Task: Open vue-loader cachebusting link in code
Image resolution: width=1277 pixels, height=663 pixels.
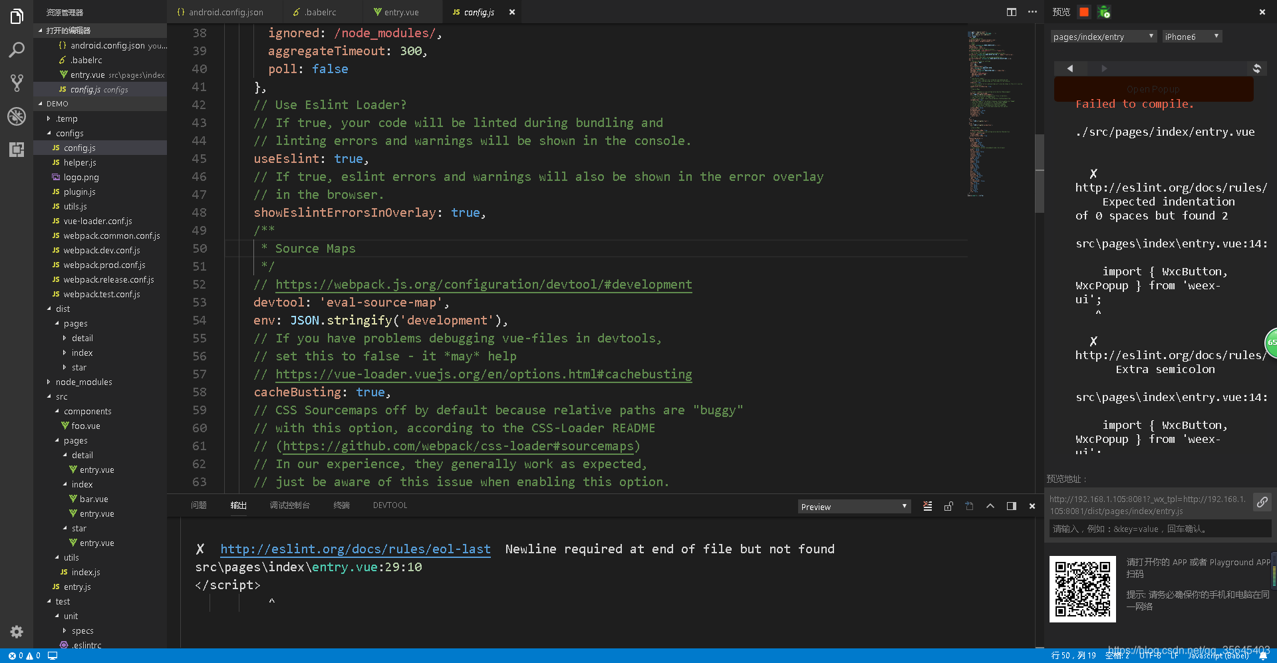Action: (484, 374)
